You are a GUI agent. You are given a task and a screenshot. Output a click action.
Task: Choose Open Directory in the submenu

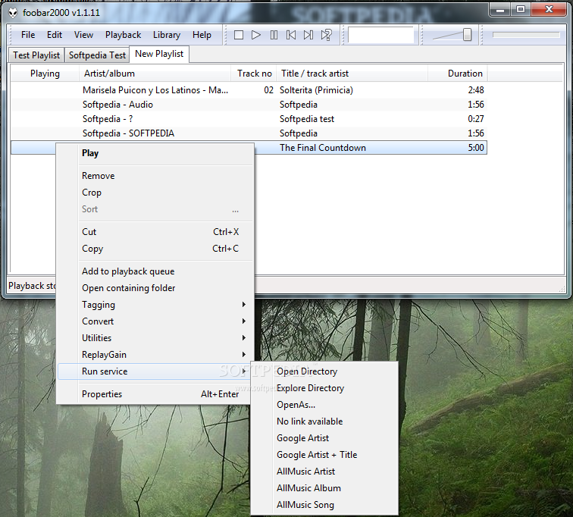324,371
